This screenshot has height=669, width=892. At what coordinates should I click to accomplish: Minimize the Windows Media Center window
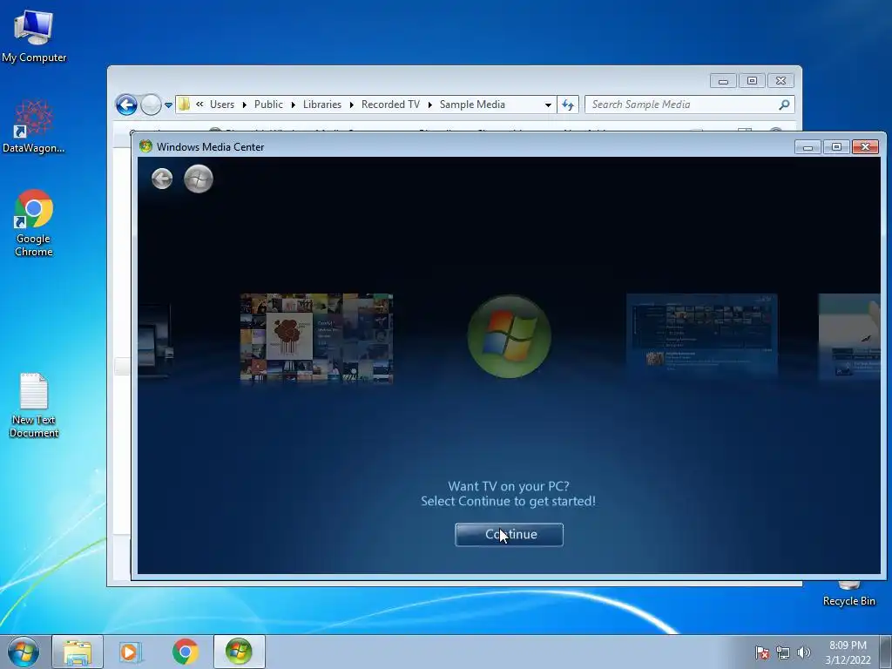808,147
